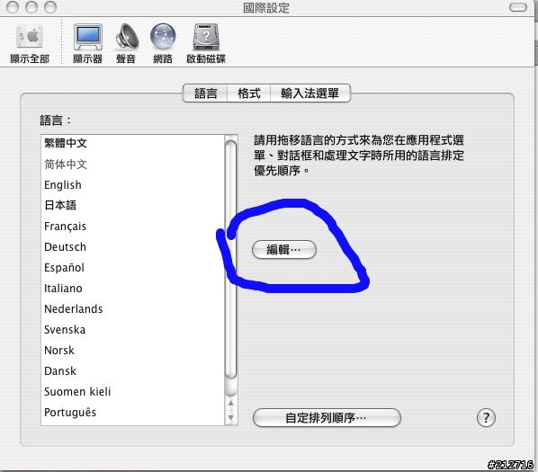Click the scroll down arrow of language list
This screenshot has height=472, width=538.
[x=231, y=417]
